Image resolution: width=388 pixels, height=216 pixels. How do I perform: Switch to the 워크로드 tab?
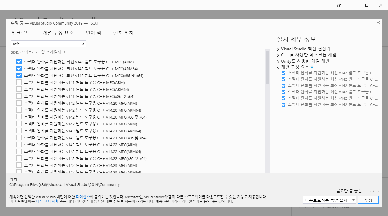[21, 33]
